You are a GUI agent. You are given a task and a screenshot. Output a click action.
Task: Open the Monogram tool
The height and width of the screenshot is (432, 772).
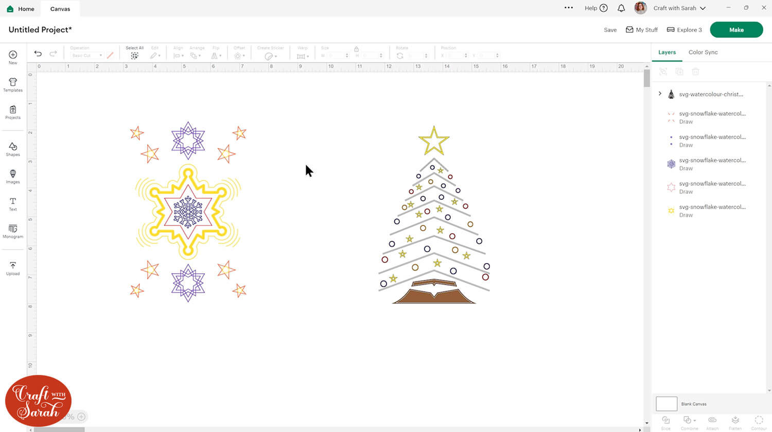(13, 231)
